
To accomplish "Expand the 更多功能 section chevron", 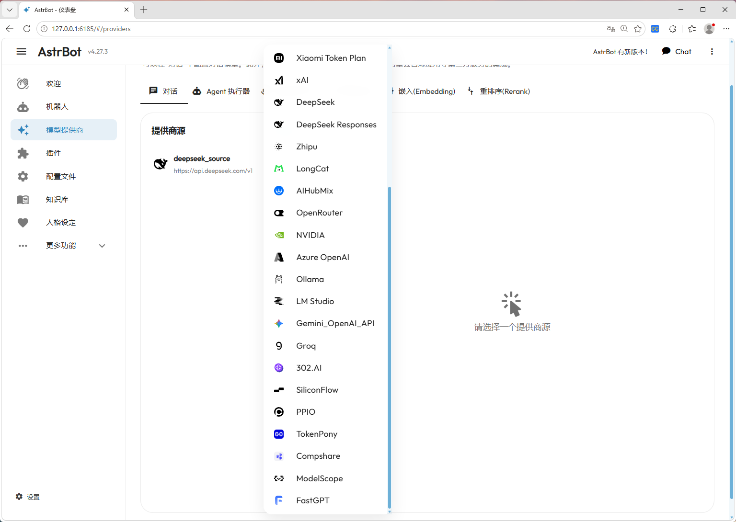I will tap(102, 246).
